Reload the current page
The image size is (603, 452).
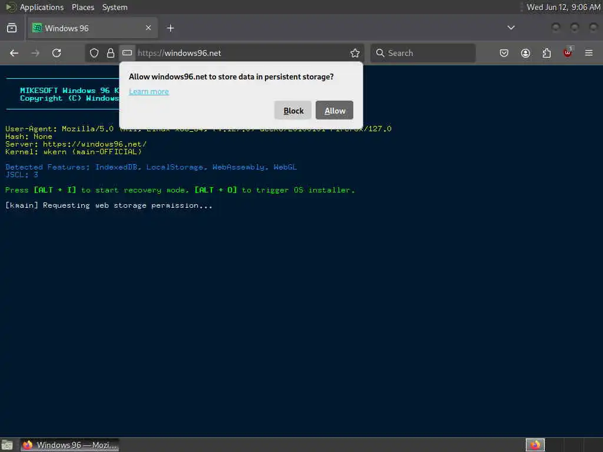pos(57,53)
